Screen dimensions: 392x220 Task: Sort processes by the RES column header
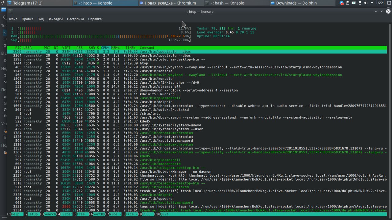pyautogui.click(x=80, y=48)
